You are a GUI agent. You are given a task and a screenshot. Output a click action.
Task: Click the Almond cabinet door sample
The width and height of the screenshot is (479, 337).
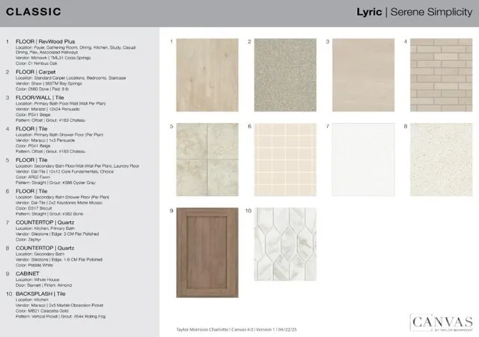[207, 252]
